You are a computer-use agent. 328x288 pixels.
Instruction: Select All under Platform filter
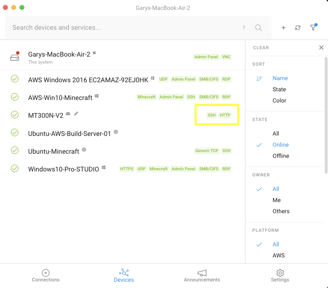(276, 244)
